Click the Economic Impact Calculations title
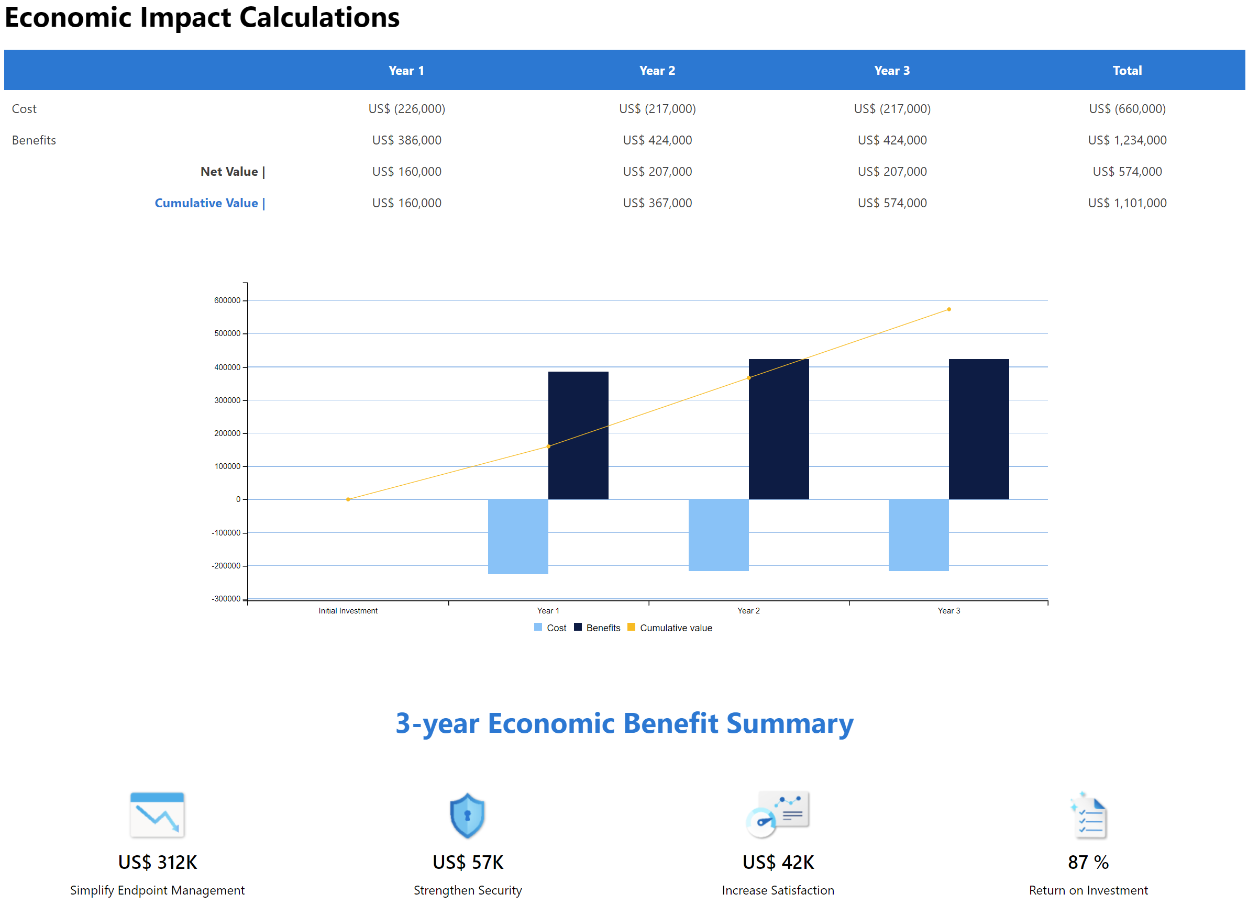Image resolution: width=1248 pixels, height=905 pixels. [202, 17]
